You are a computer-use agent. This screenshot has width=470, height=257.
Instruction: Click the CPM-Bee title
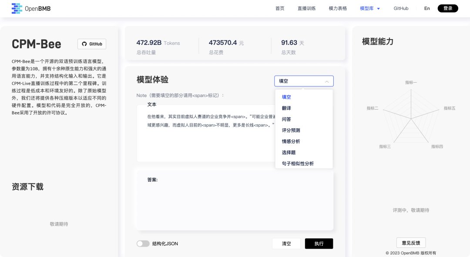tap(36, 44)
